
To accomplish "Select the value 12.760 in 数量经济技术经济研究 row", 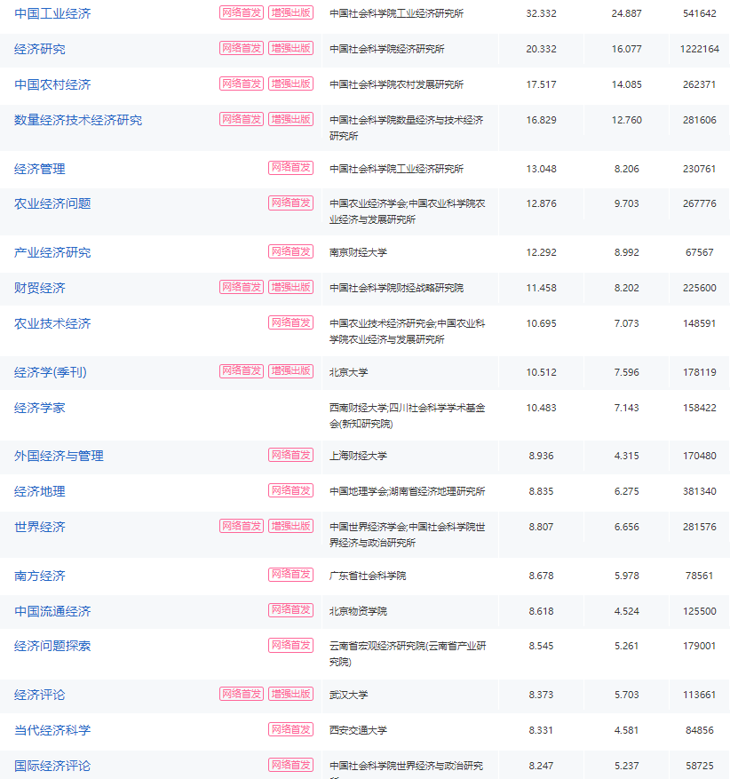I will tap(627, 120).
